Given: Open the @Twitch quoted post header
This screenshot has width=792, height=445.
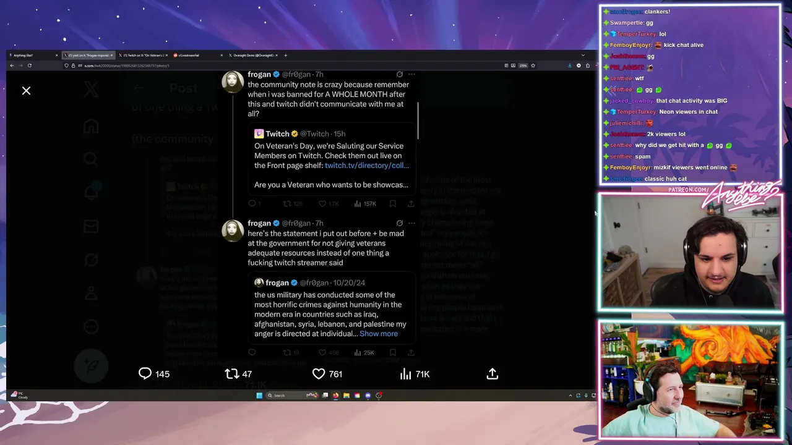Looking at the screenshot, I should (x=300, y=133).
